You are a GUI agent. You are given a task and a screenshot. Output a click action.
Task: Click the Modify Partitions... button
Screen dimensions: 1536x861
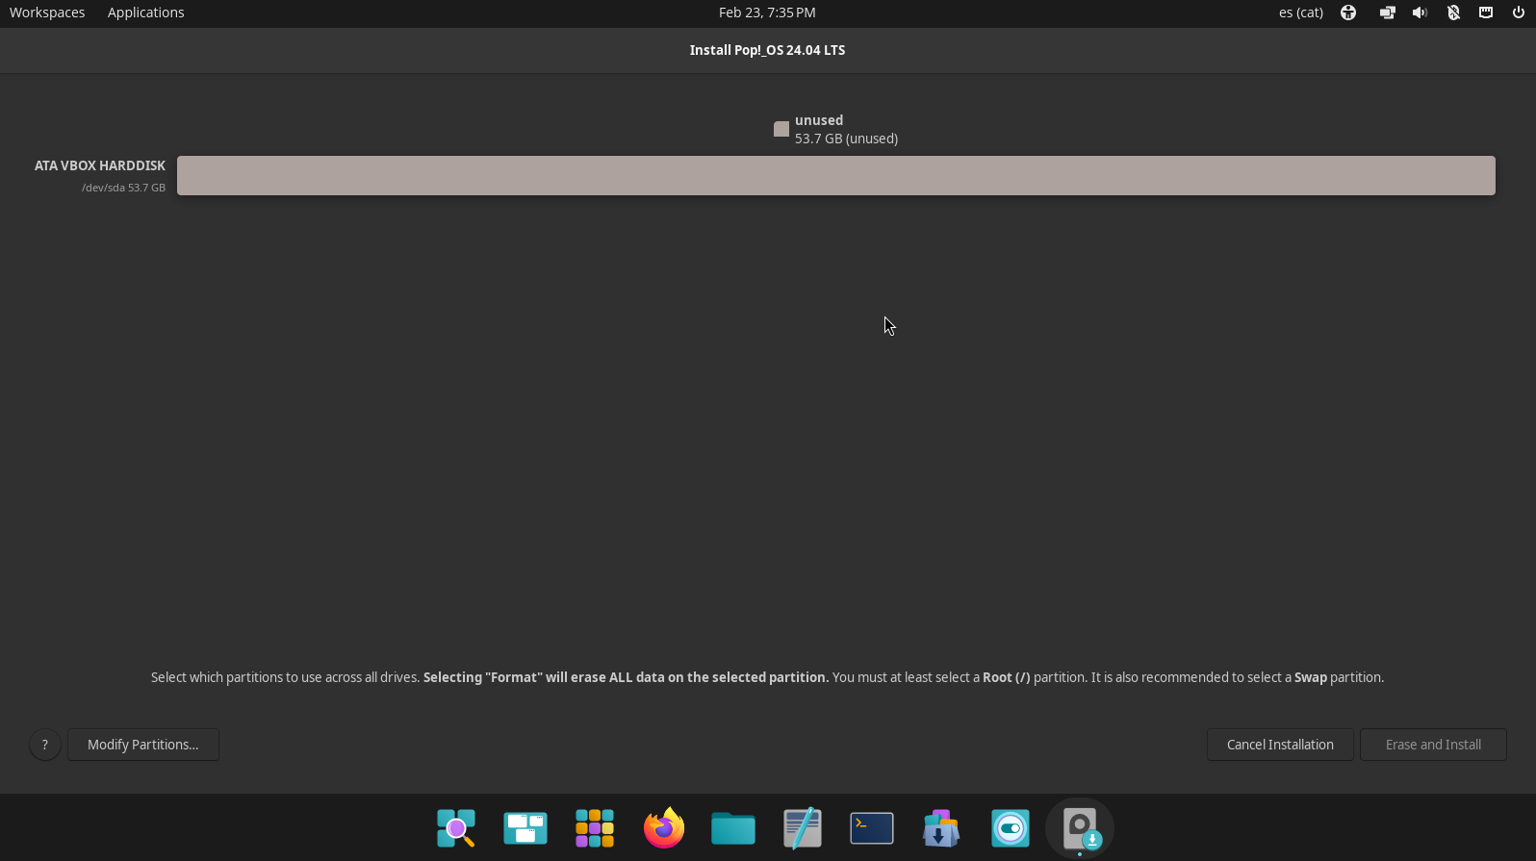click(143, 745)
